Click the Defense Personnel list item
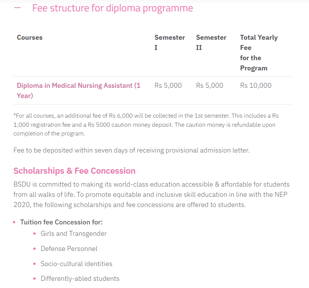This screenshot has width=309, height=288. [x=69, y=249]
